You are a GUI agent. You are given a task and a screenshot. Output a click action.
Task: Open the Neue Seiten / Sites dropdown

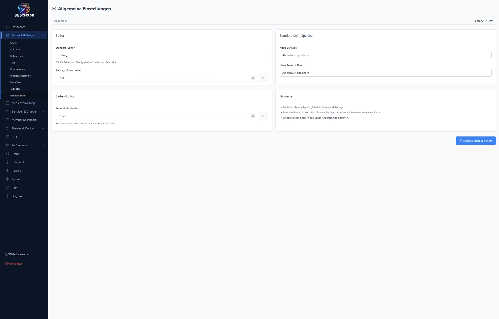[385, 73]
